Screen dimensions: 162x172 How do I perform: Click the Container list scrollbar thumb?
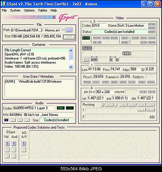click(x=71, y=57)
